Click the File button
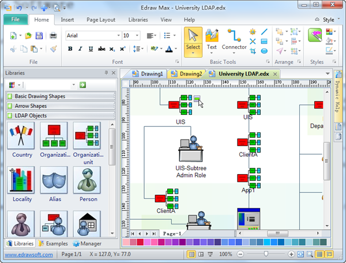 (15, 20)
